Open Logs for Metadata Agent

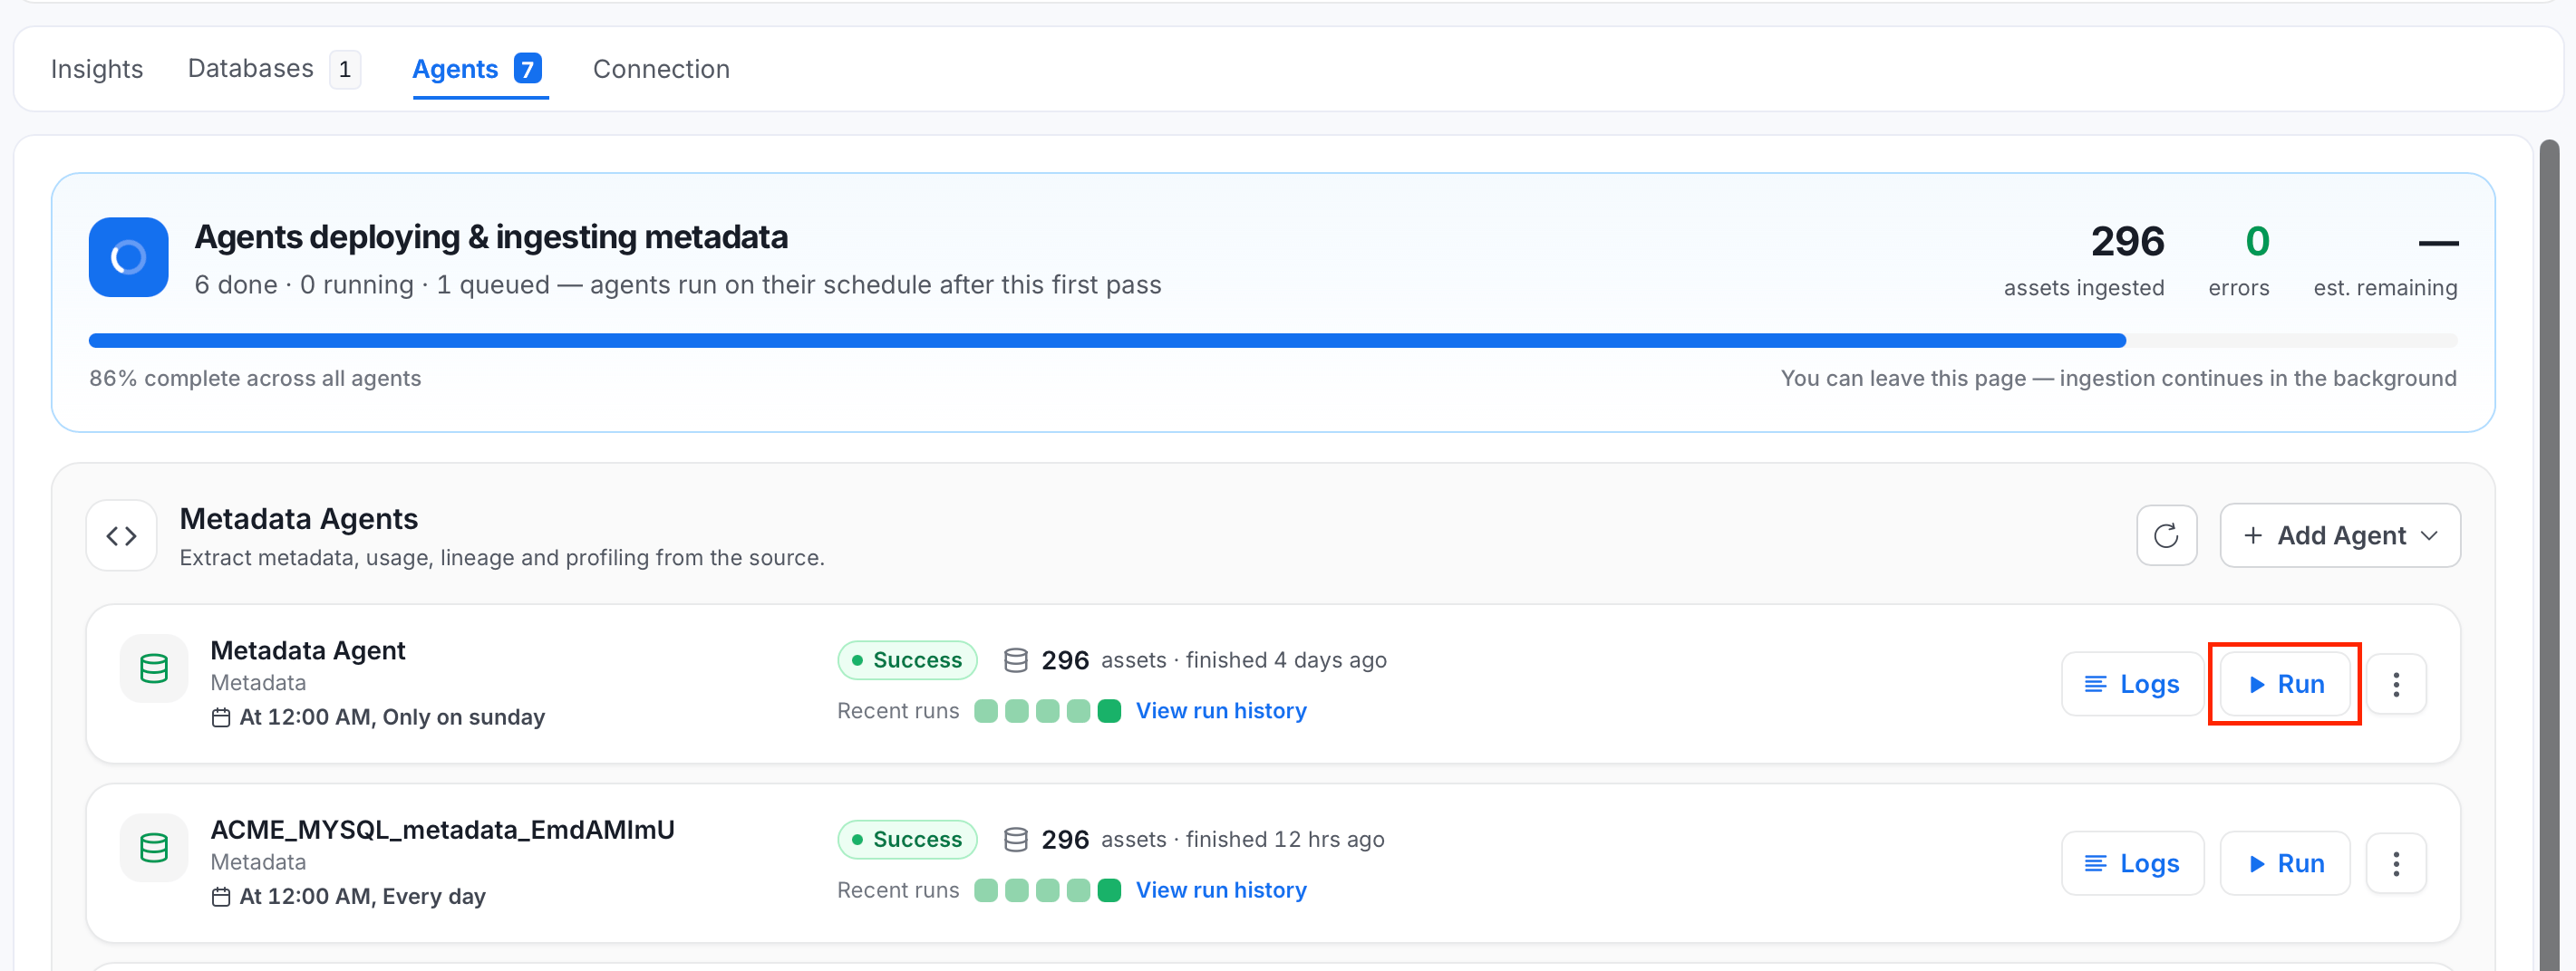2132,684
